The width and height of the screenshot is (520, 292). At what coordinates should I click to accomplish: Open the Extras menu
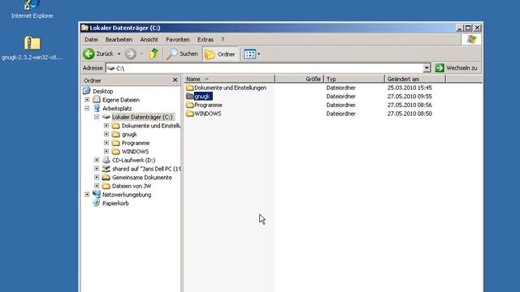tap(206, 40)
